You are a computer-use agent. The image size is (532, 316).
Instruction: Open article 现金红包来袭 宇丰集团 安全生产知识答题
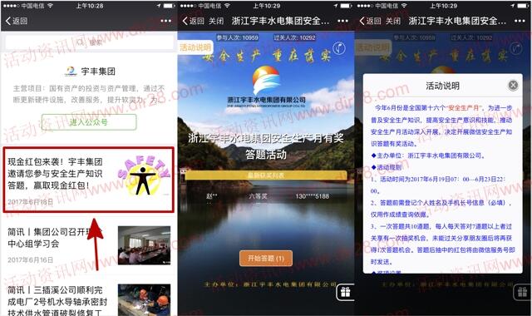(89, 180)
